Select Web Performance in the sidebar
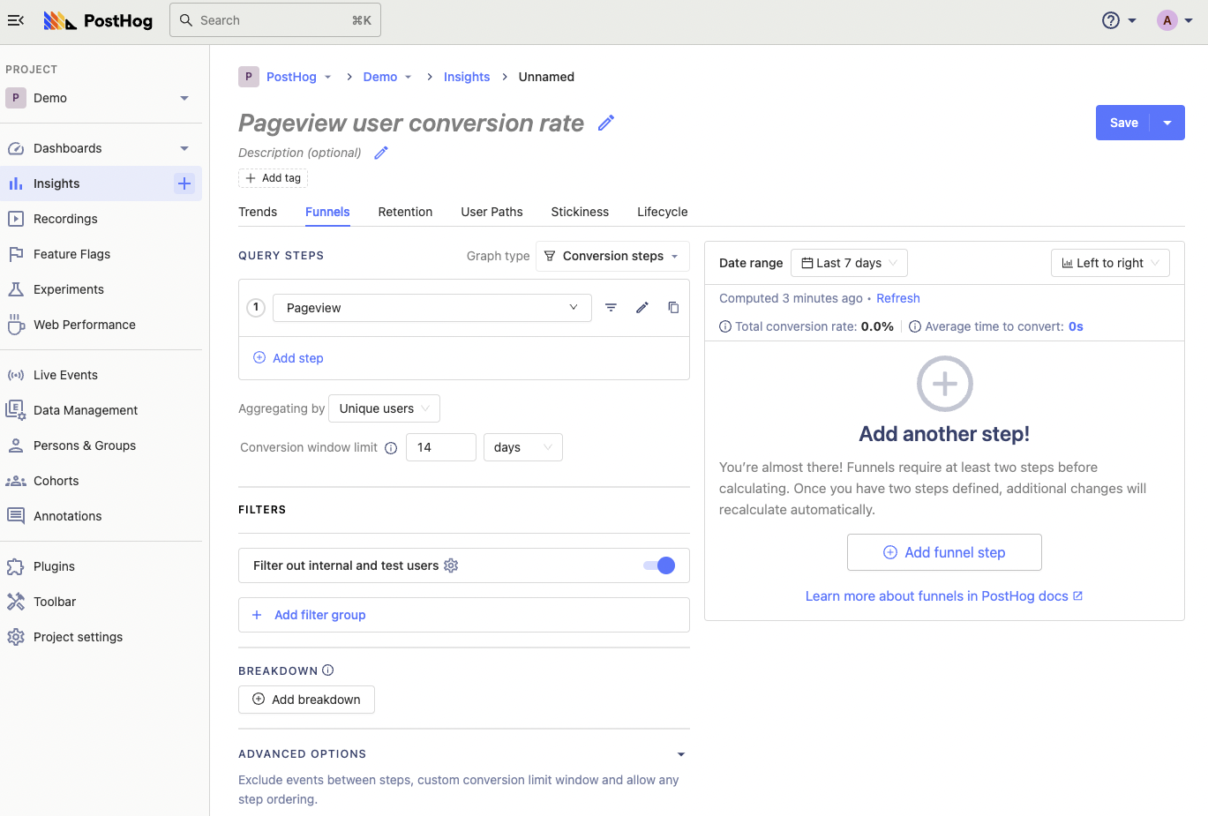 (x=84, y=325)
